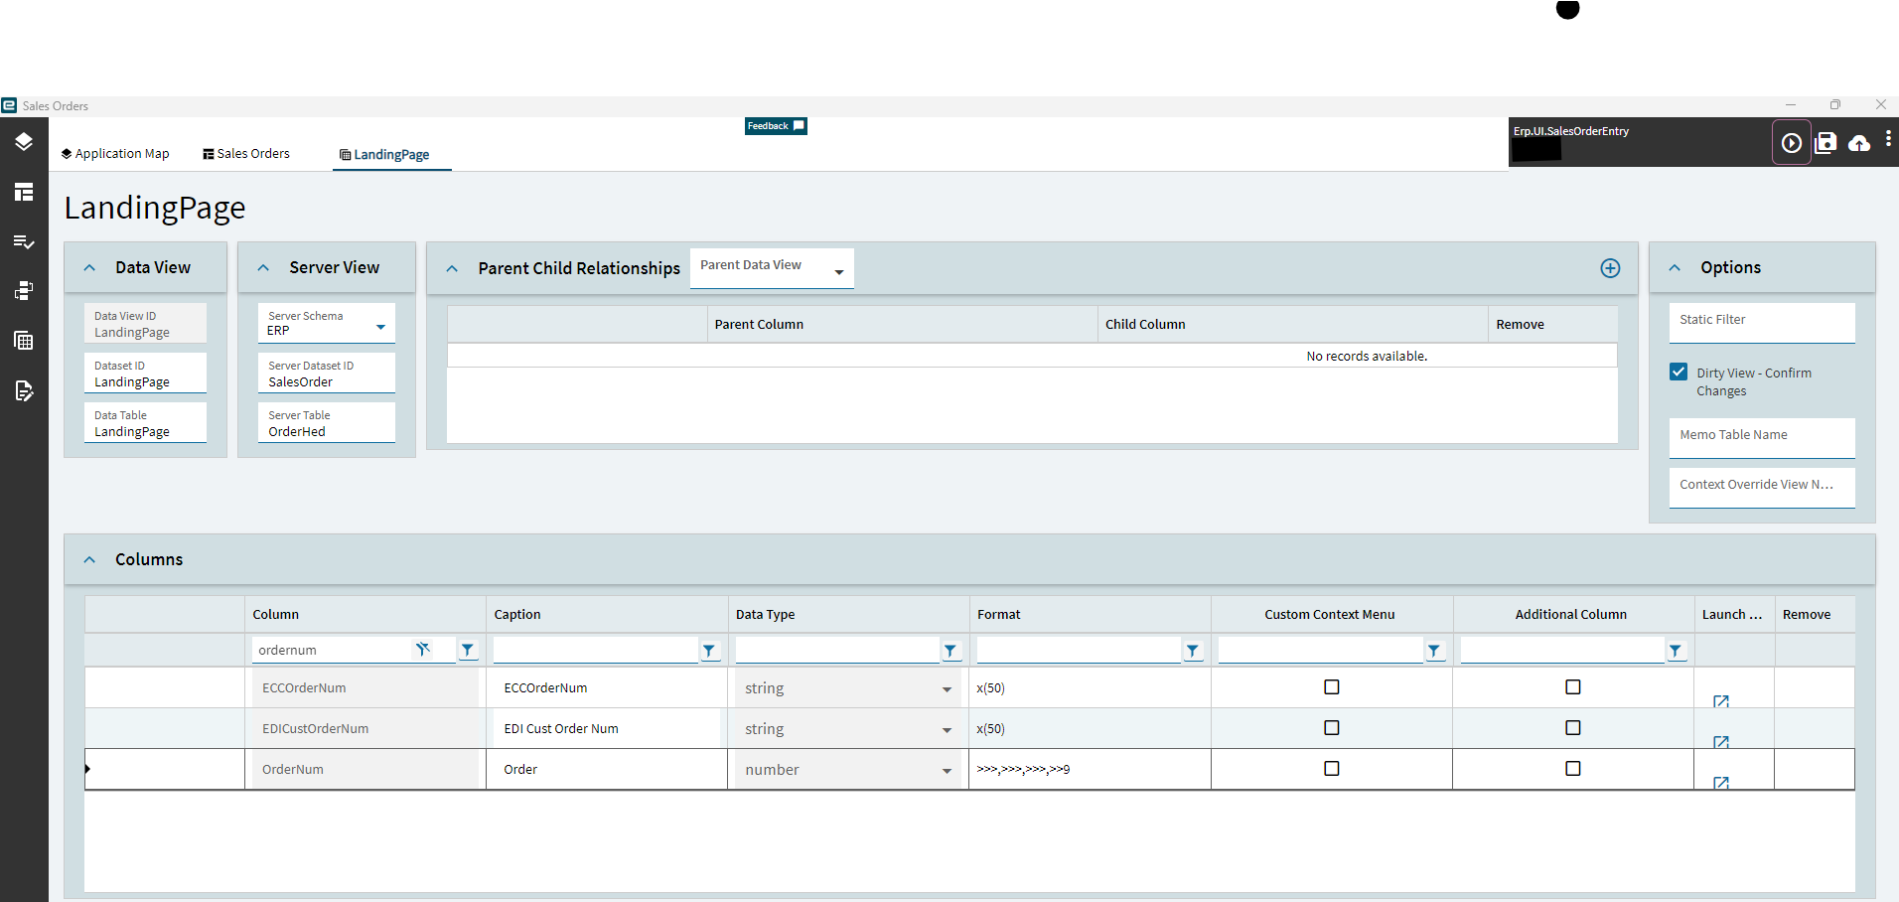Open the vertical three-dot overflow menu

click(1888, 140)
